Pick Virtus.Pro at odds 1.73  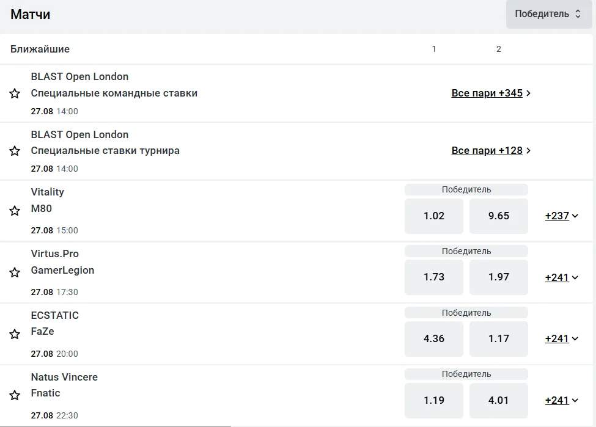click(x=434, y=277)
